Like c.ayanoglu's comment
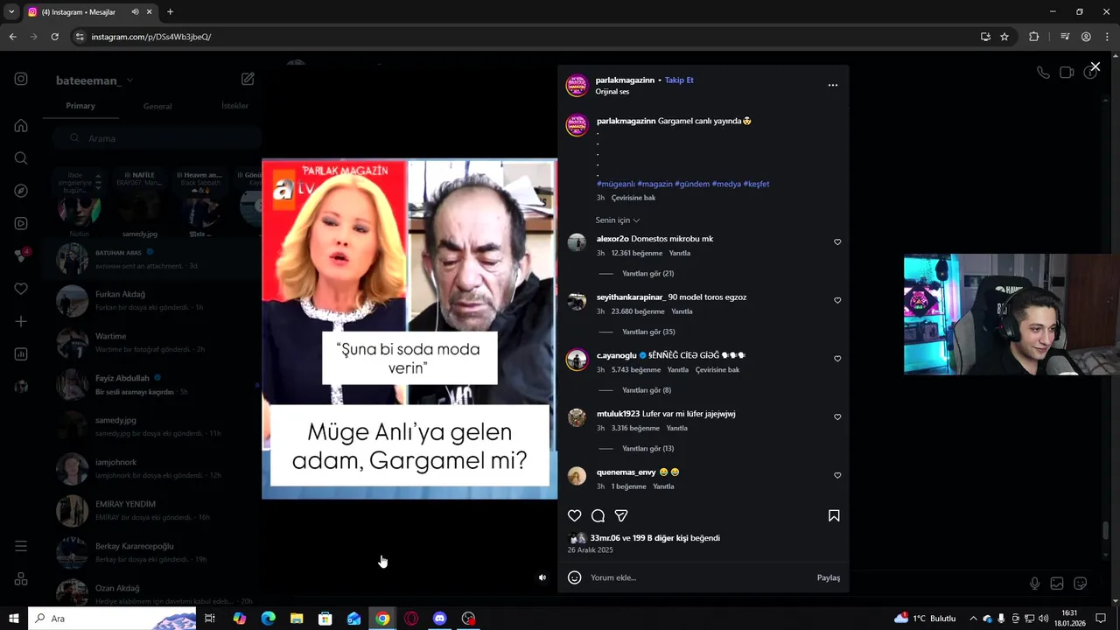Screen dimensions: 1120x630 837,359
